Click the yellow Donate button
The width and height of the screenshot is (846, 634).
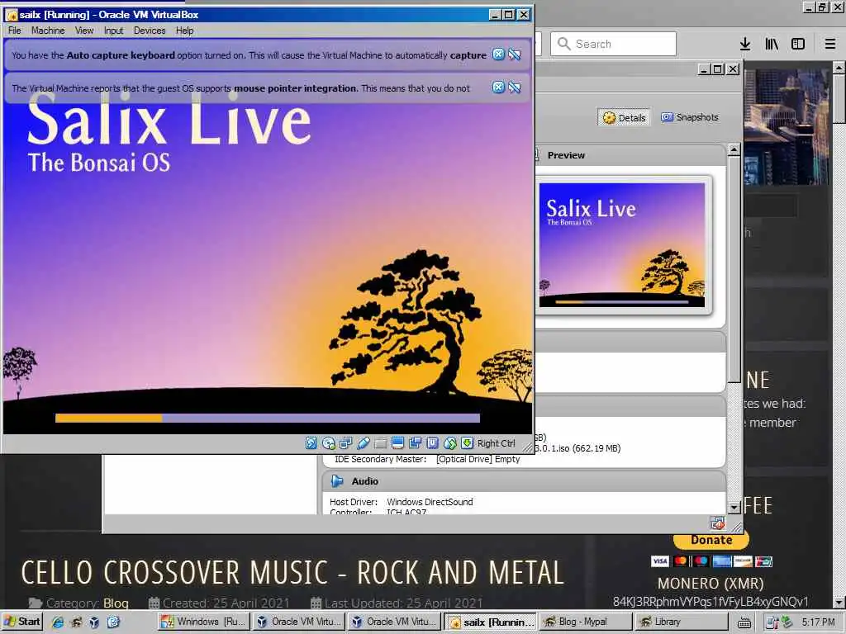(x=711, y=540)
